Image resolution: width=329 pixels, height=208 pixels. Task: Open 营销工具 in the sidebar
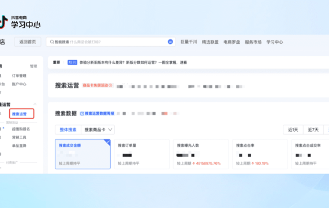click(x=19, y=137)
